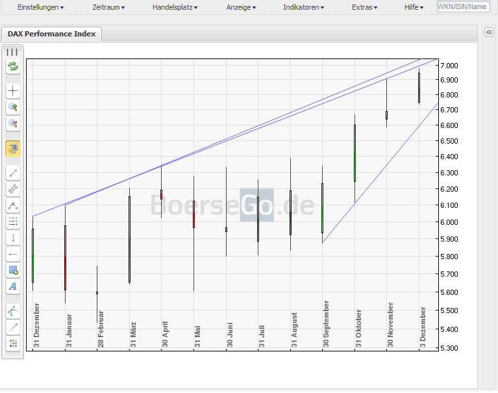The width and height of the screenshot is (498, 393).
Task: Click the zoom out magnifier tool
Action: tap(13, 123)
